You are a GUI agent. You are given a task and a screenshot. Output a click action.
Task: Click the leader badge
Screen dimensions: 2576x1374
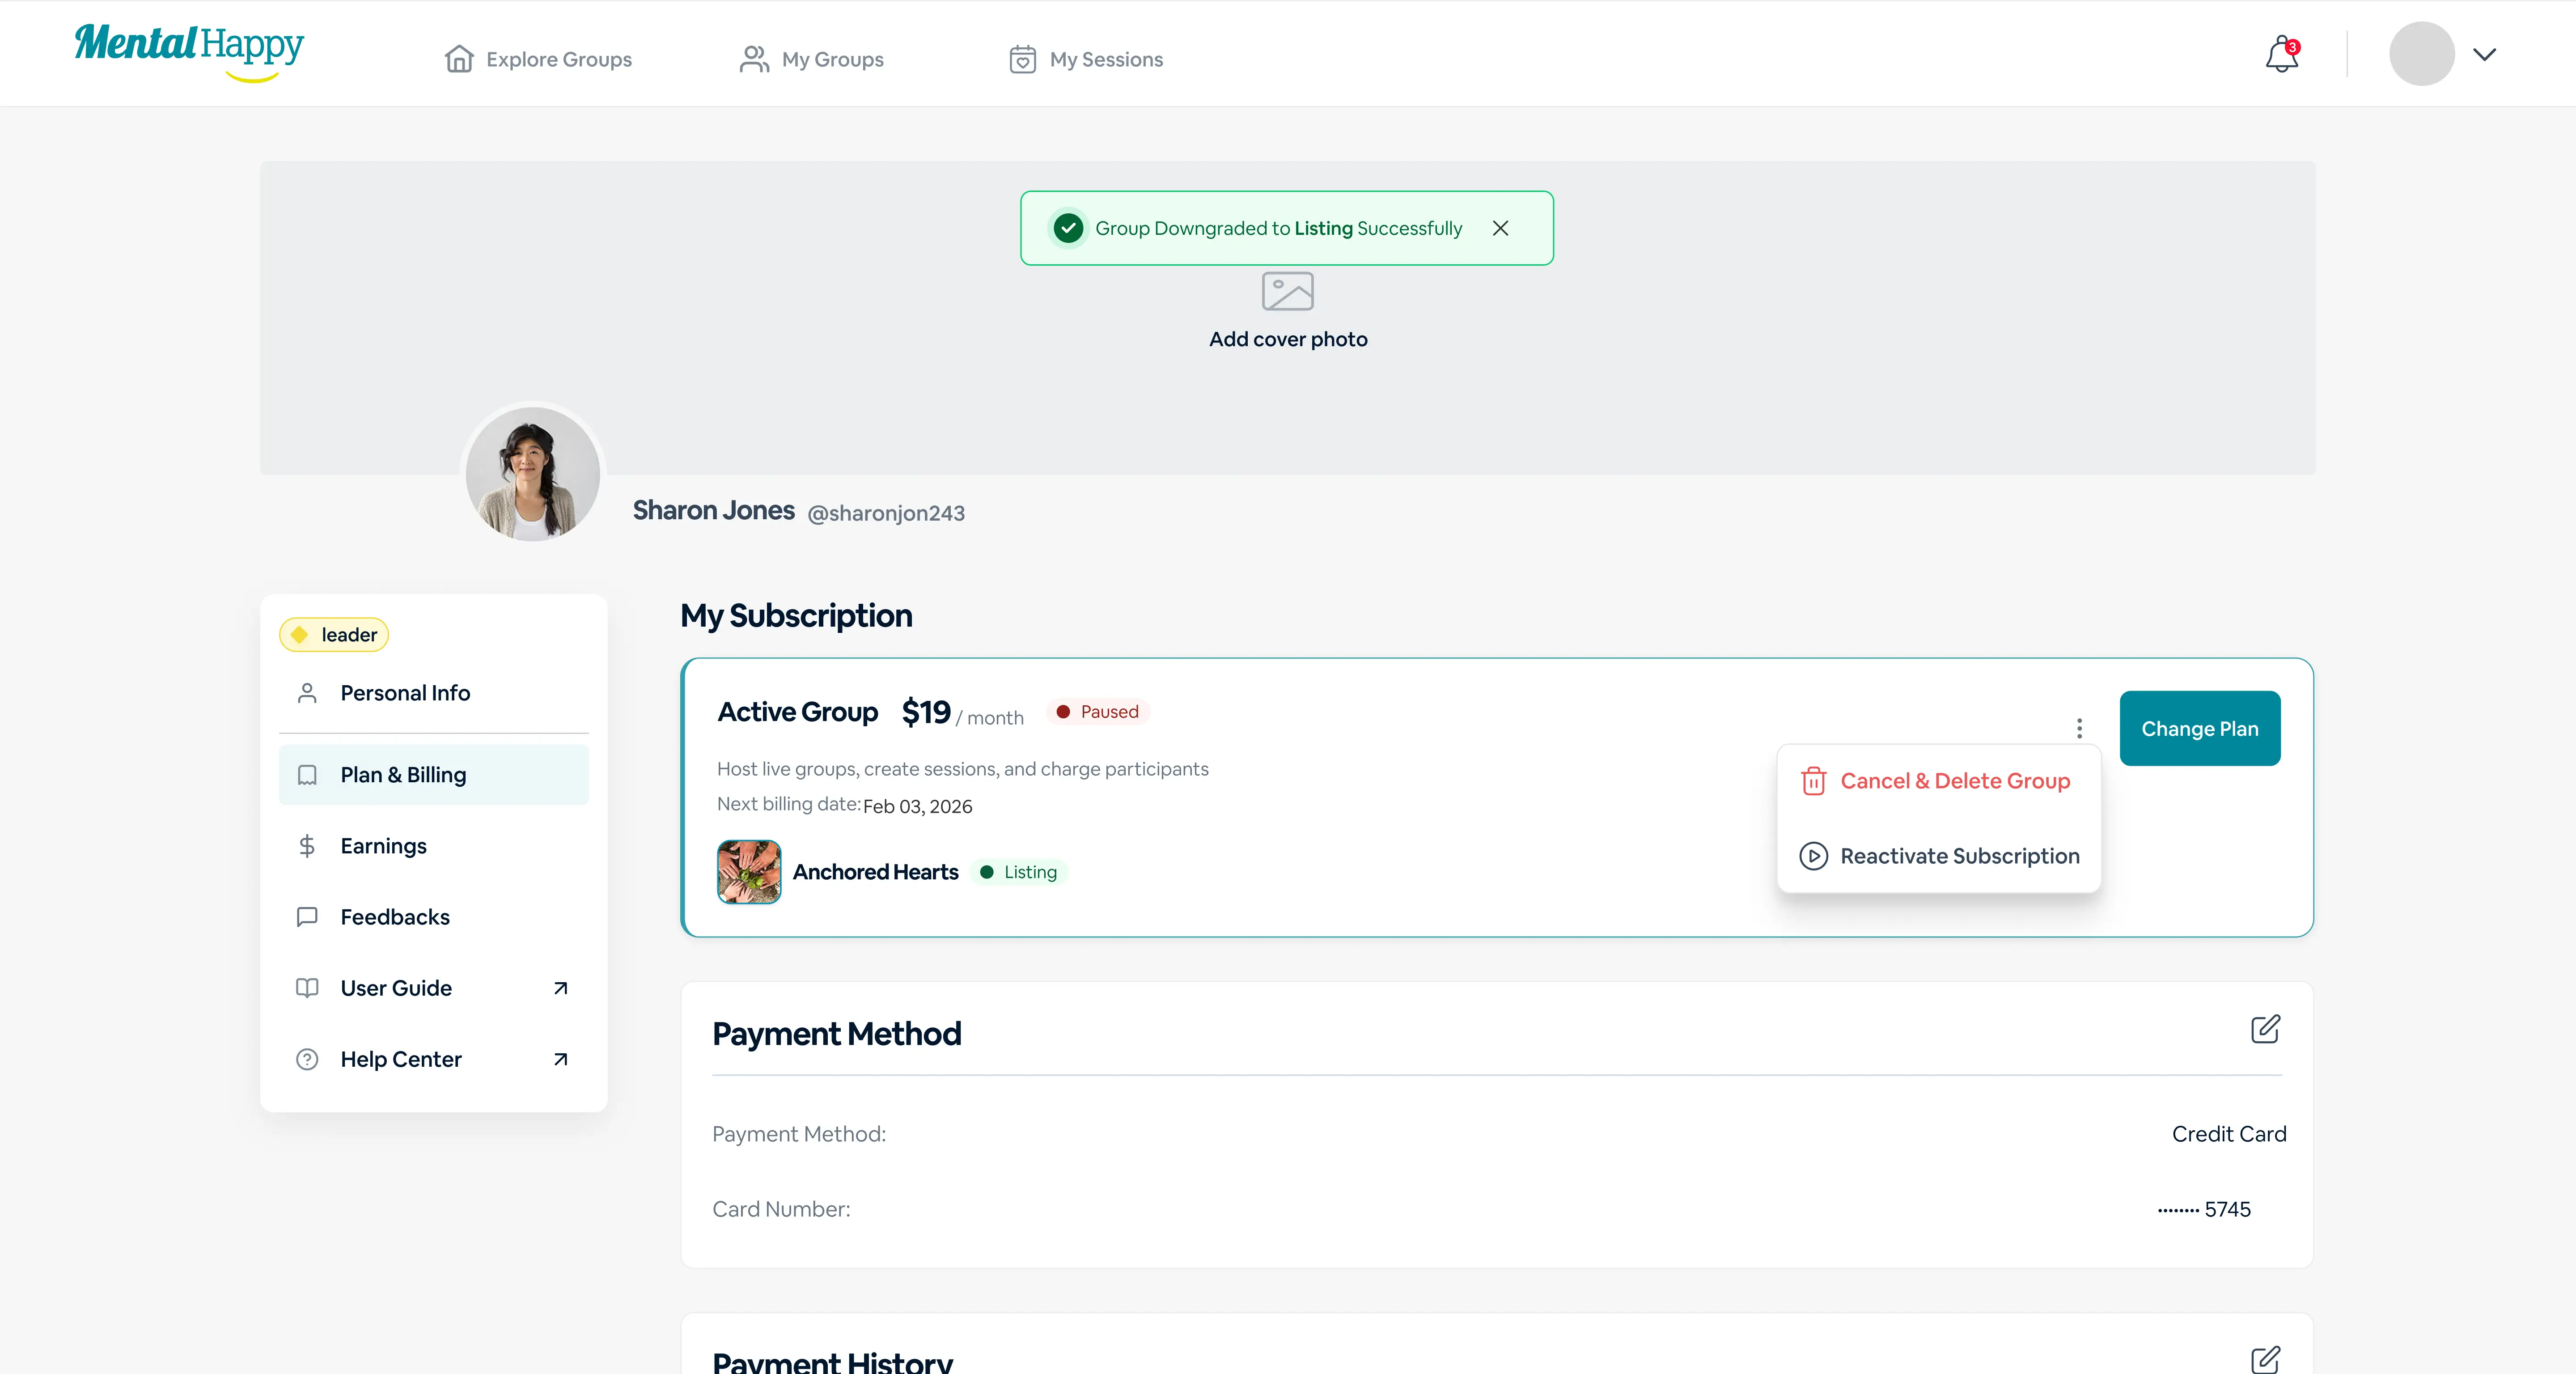pyautogui.click(x=334, y=635)
